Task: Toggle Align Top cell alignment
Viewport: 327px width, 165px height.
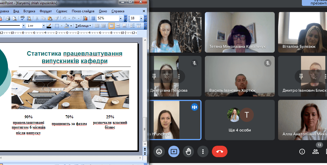Action: point(112,26)
